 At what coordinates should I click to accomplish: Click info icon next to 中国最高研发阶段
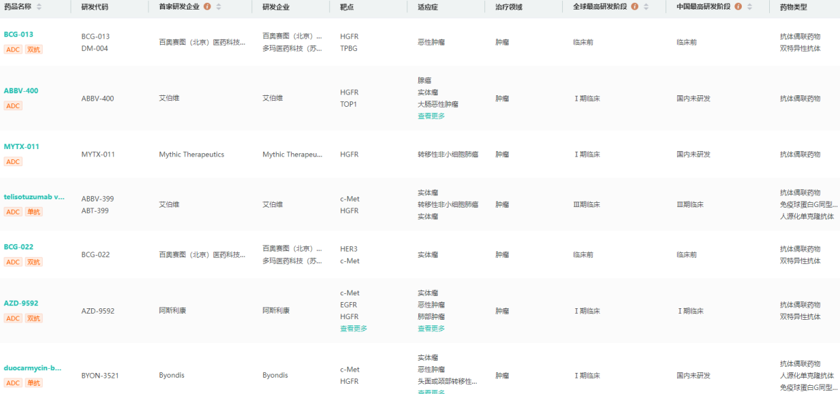tap(738, 7)
